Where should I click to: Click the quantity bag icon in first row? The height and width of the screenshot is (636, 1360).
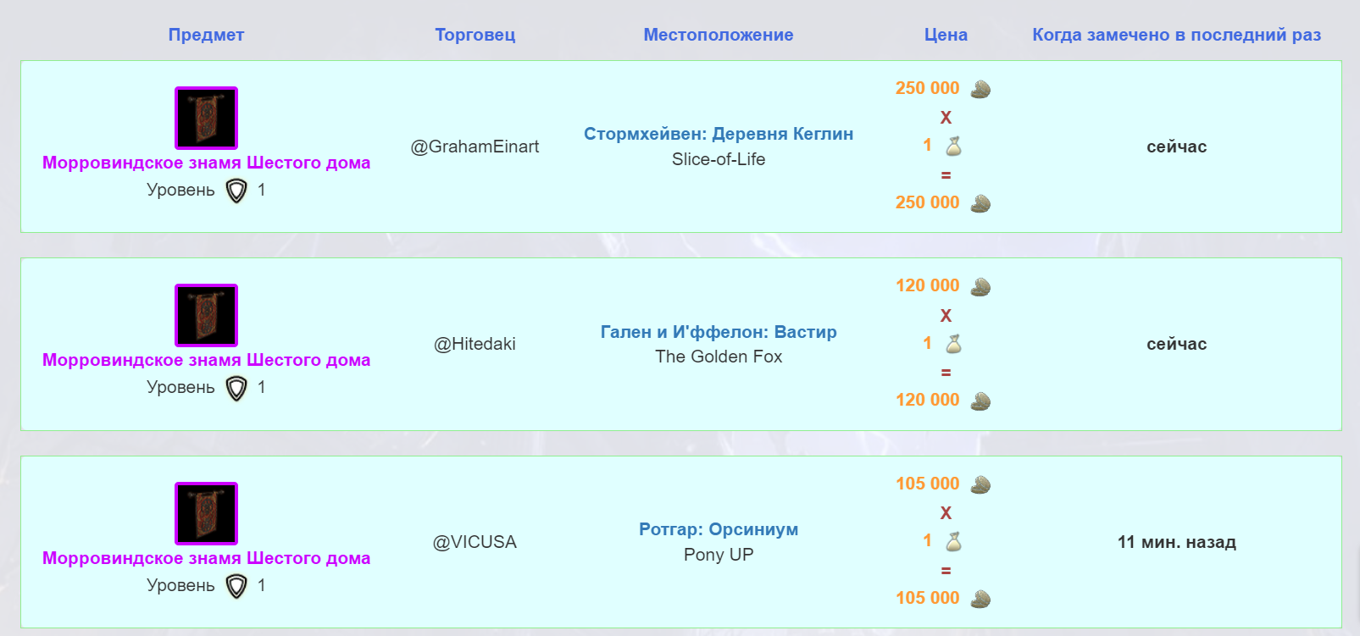point(953,147)
